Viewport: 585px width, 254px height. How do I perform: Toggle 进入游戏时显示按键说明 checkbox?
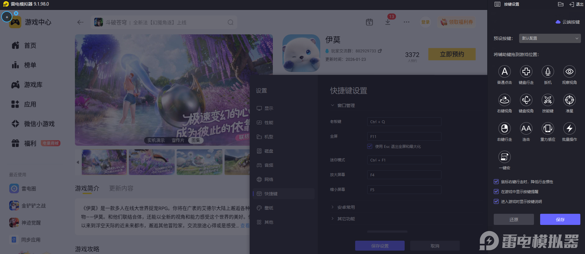(x=496, y=201)
